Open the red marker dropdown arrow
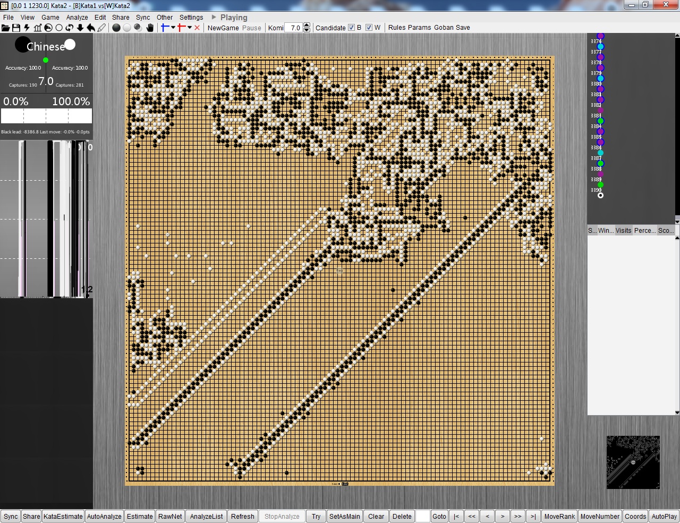Image resolution: width=680 pixels, height=523 pixels. [x=190, y=28]
